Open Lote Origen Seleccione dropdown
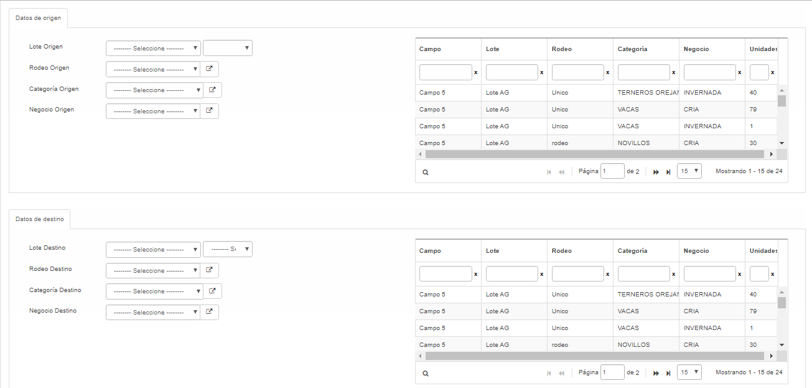The image size is (812, 388). point(153,48)
